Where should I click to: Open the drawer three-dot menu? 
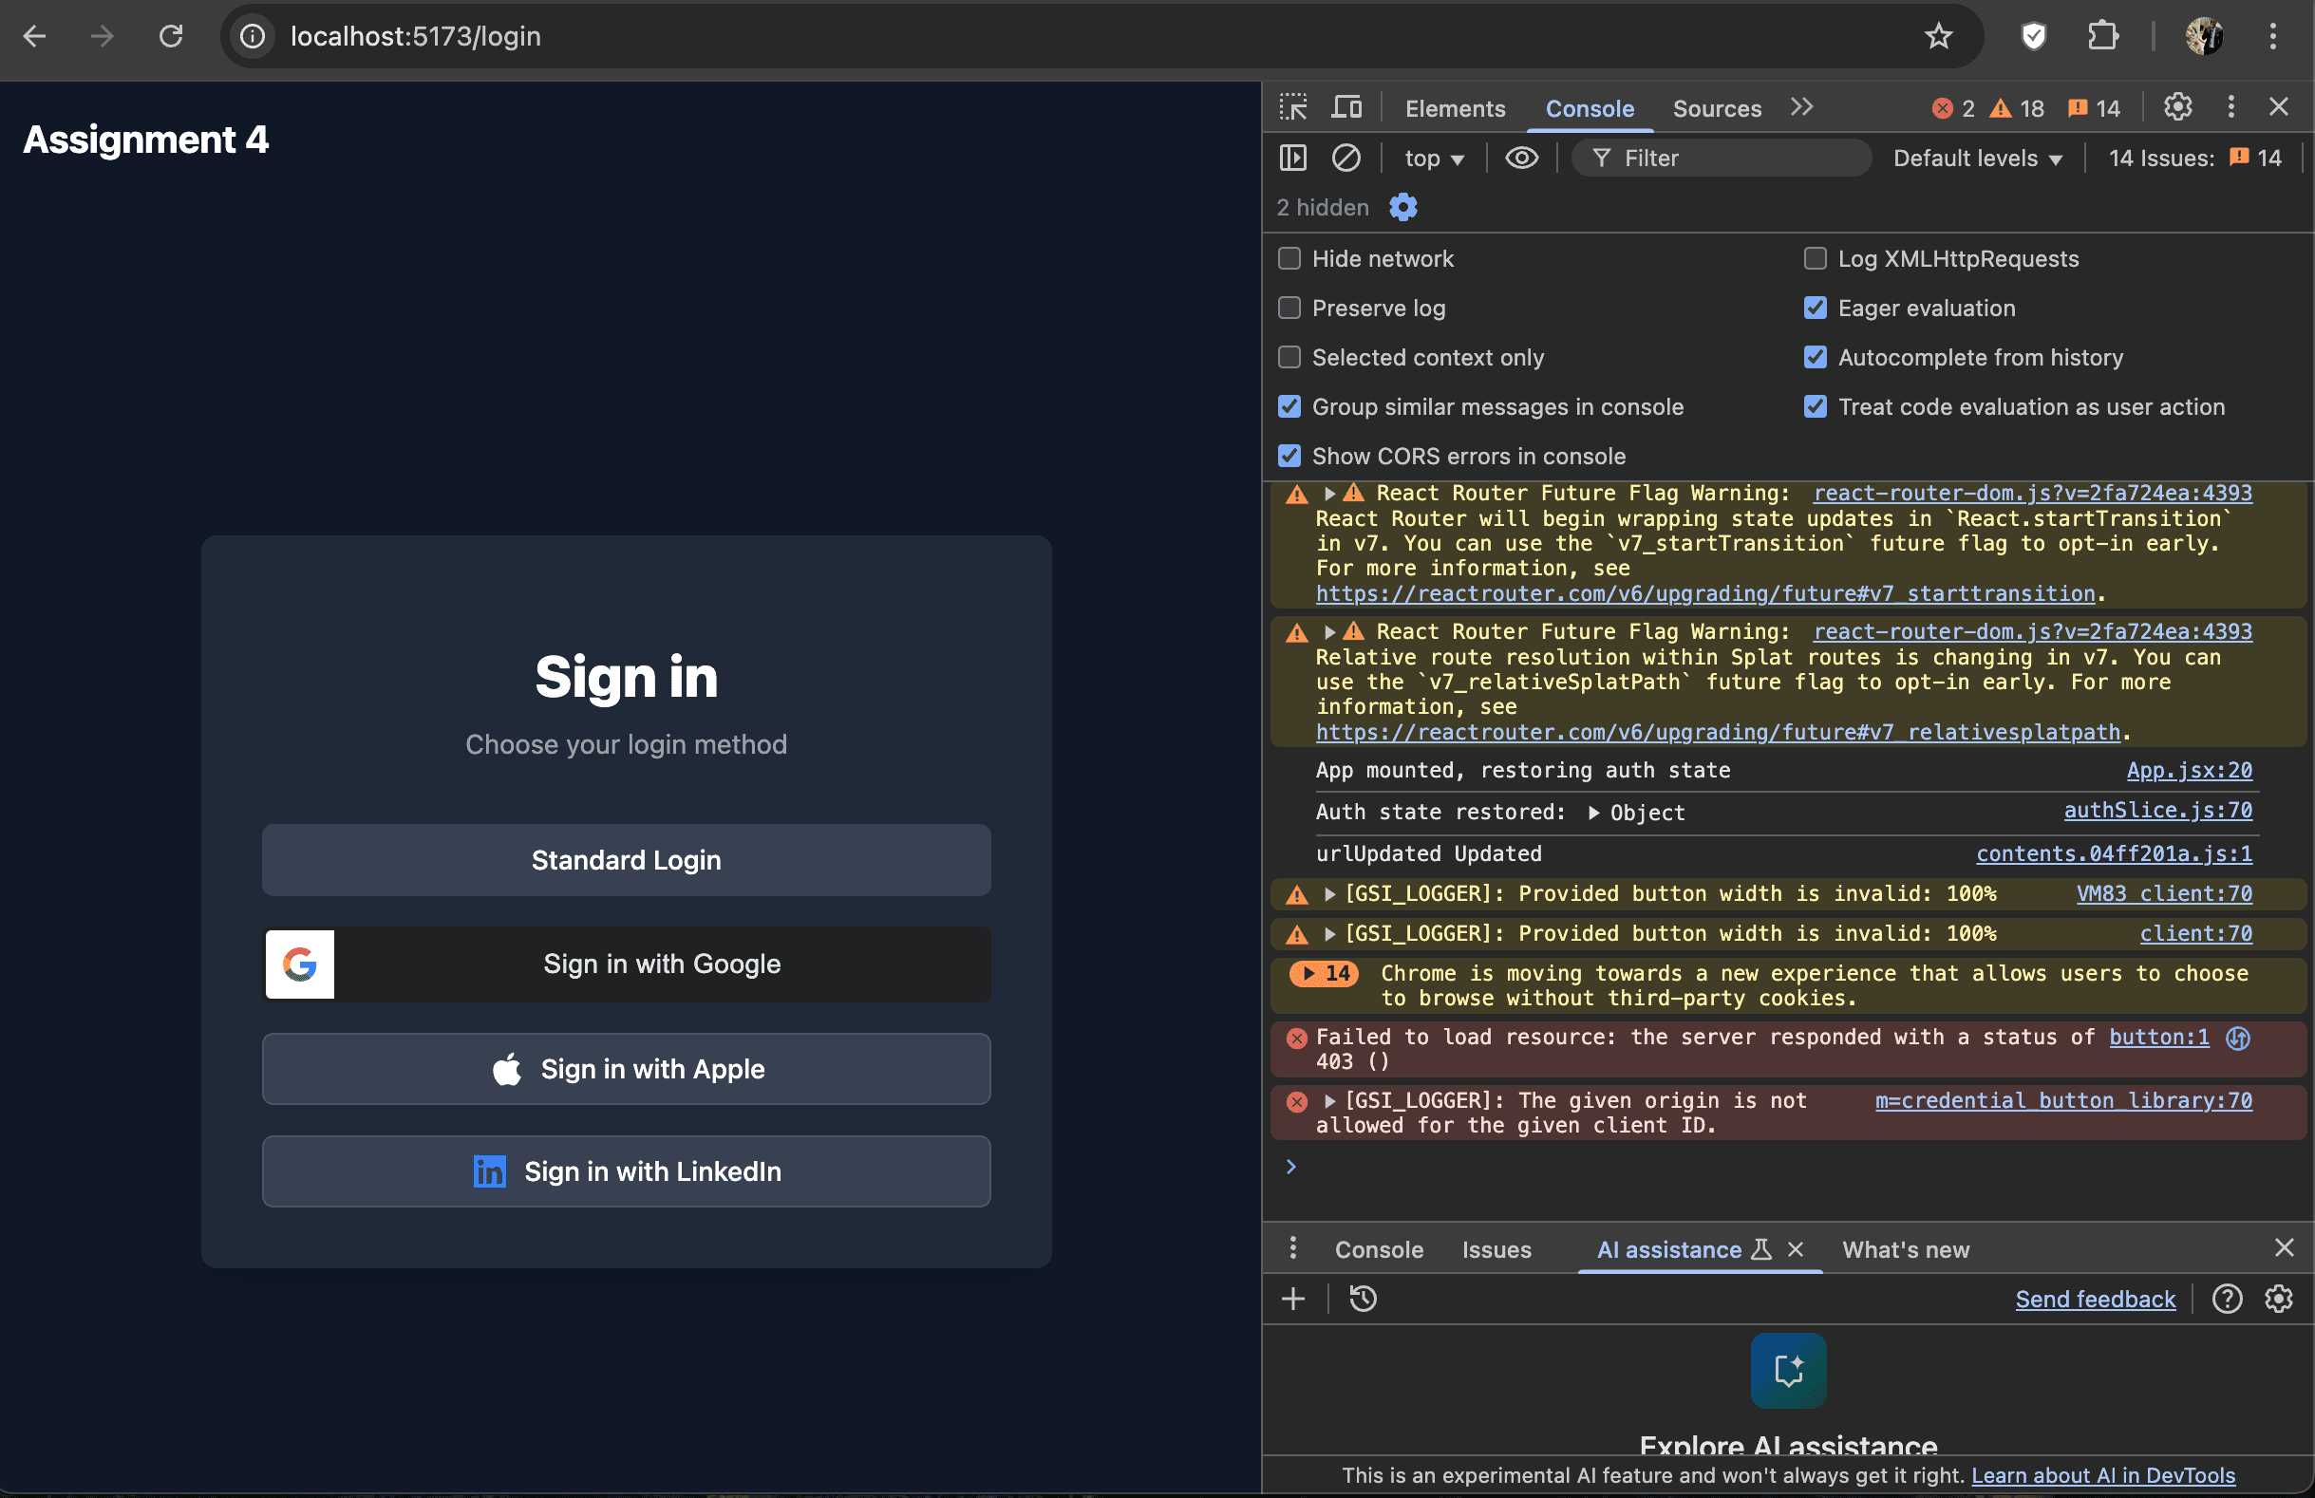click(x=1291, y=1248)
